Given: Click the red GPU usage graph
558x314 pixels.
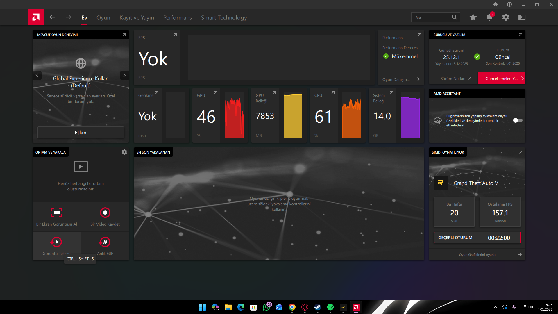Looking at the screenshot, I should 234,115.
